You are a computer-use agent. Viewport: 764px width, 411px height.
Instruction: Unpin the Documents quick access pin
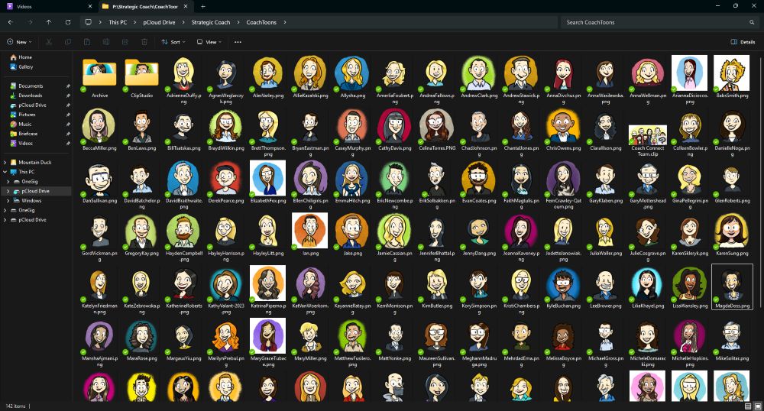pyautogui.click(x=68, y=86)
